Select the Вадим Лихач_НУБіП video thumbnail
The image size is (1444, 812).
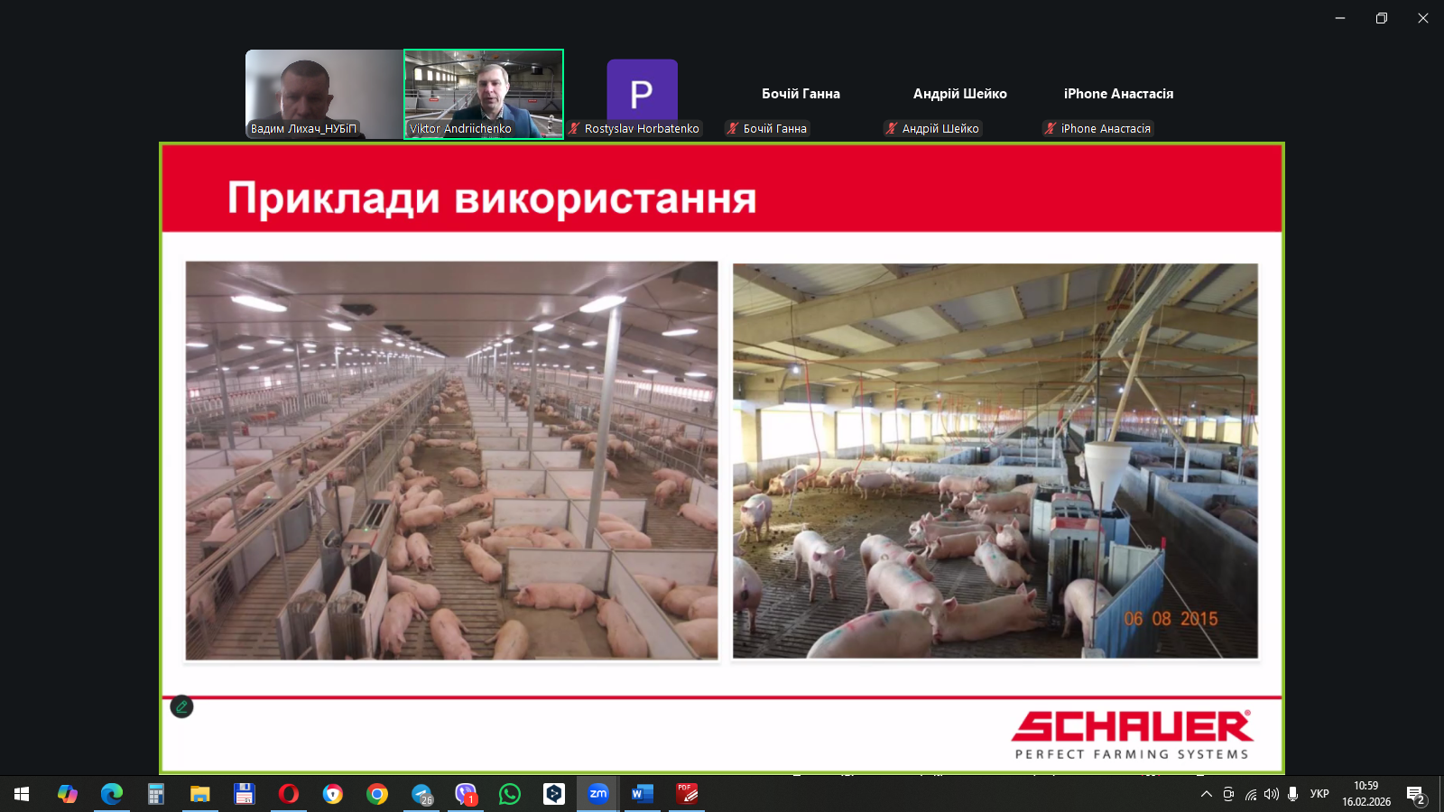click(x=325, y=94)
